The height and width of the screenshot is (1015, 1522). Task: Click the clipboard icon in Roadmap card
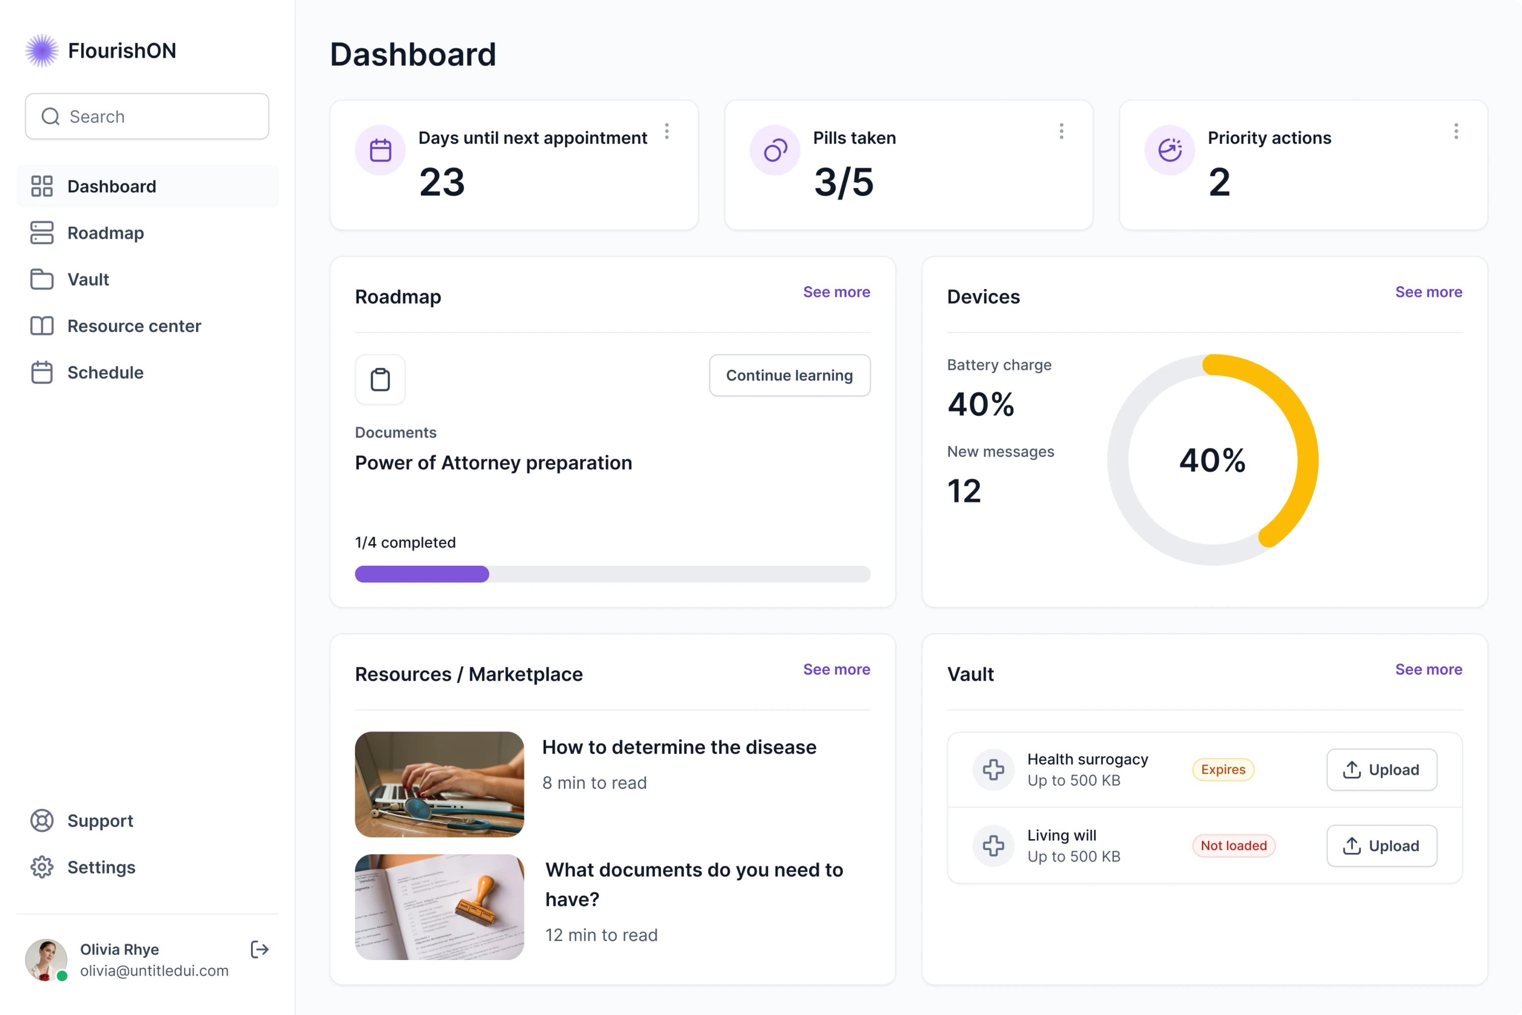click(379, 379)
